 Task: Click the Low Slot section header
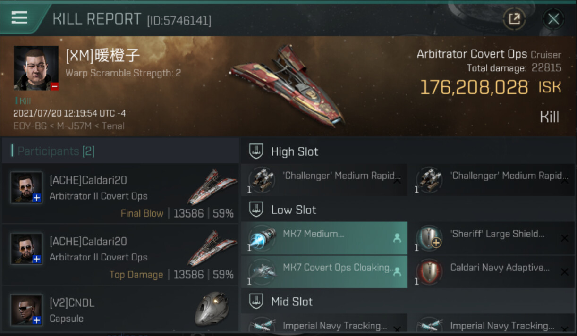coord(293,210)
